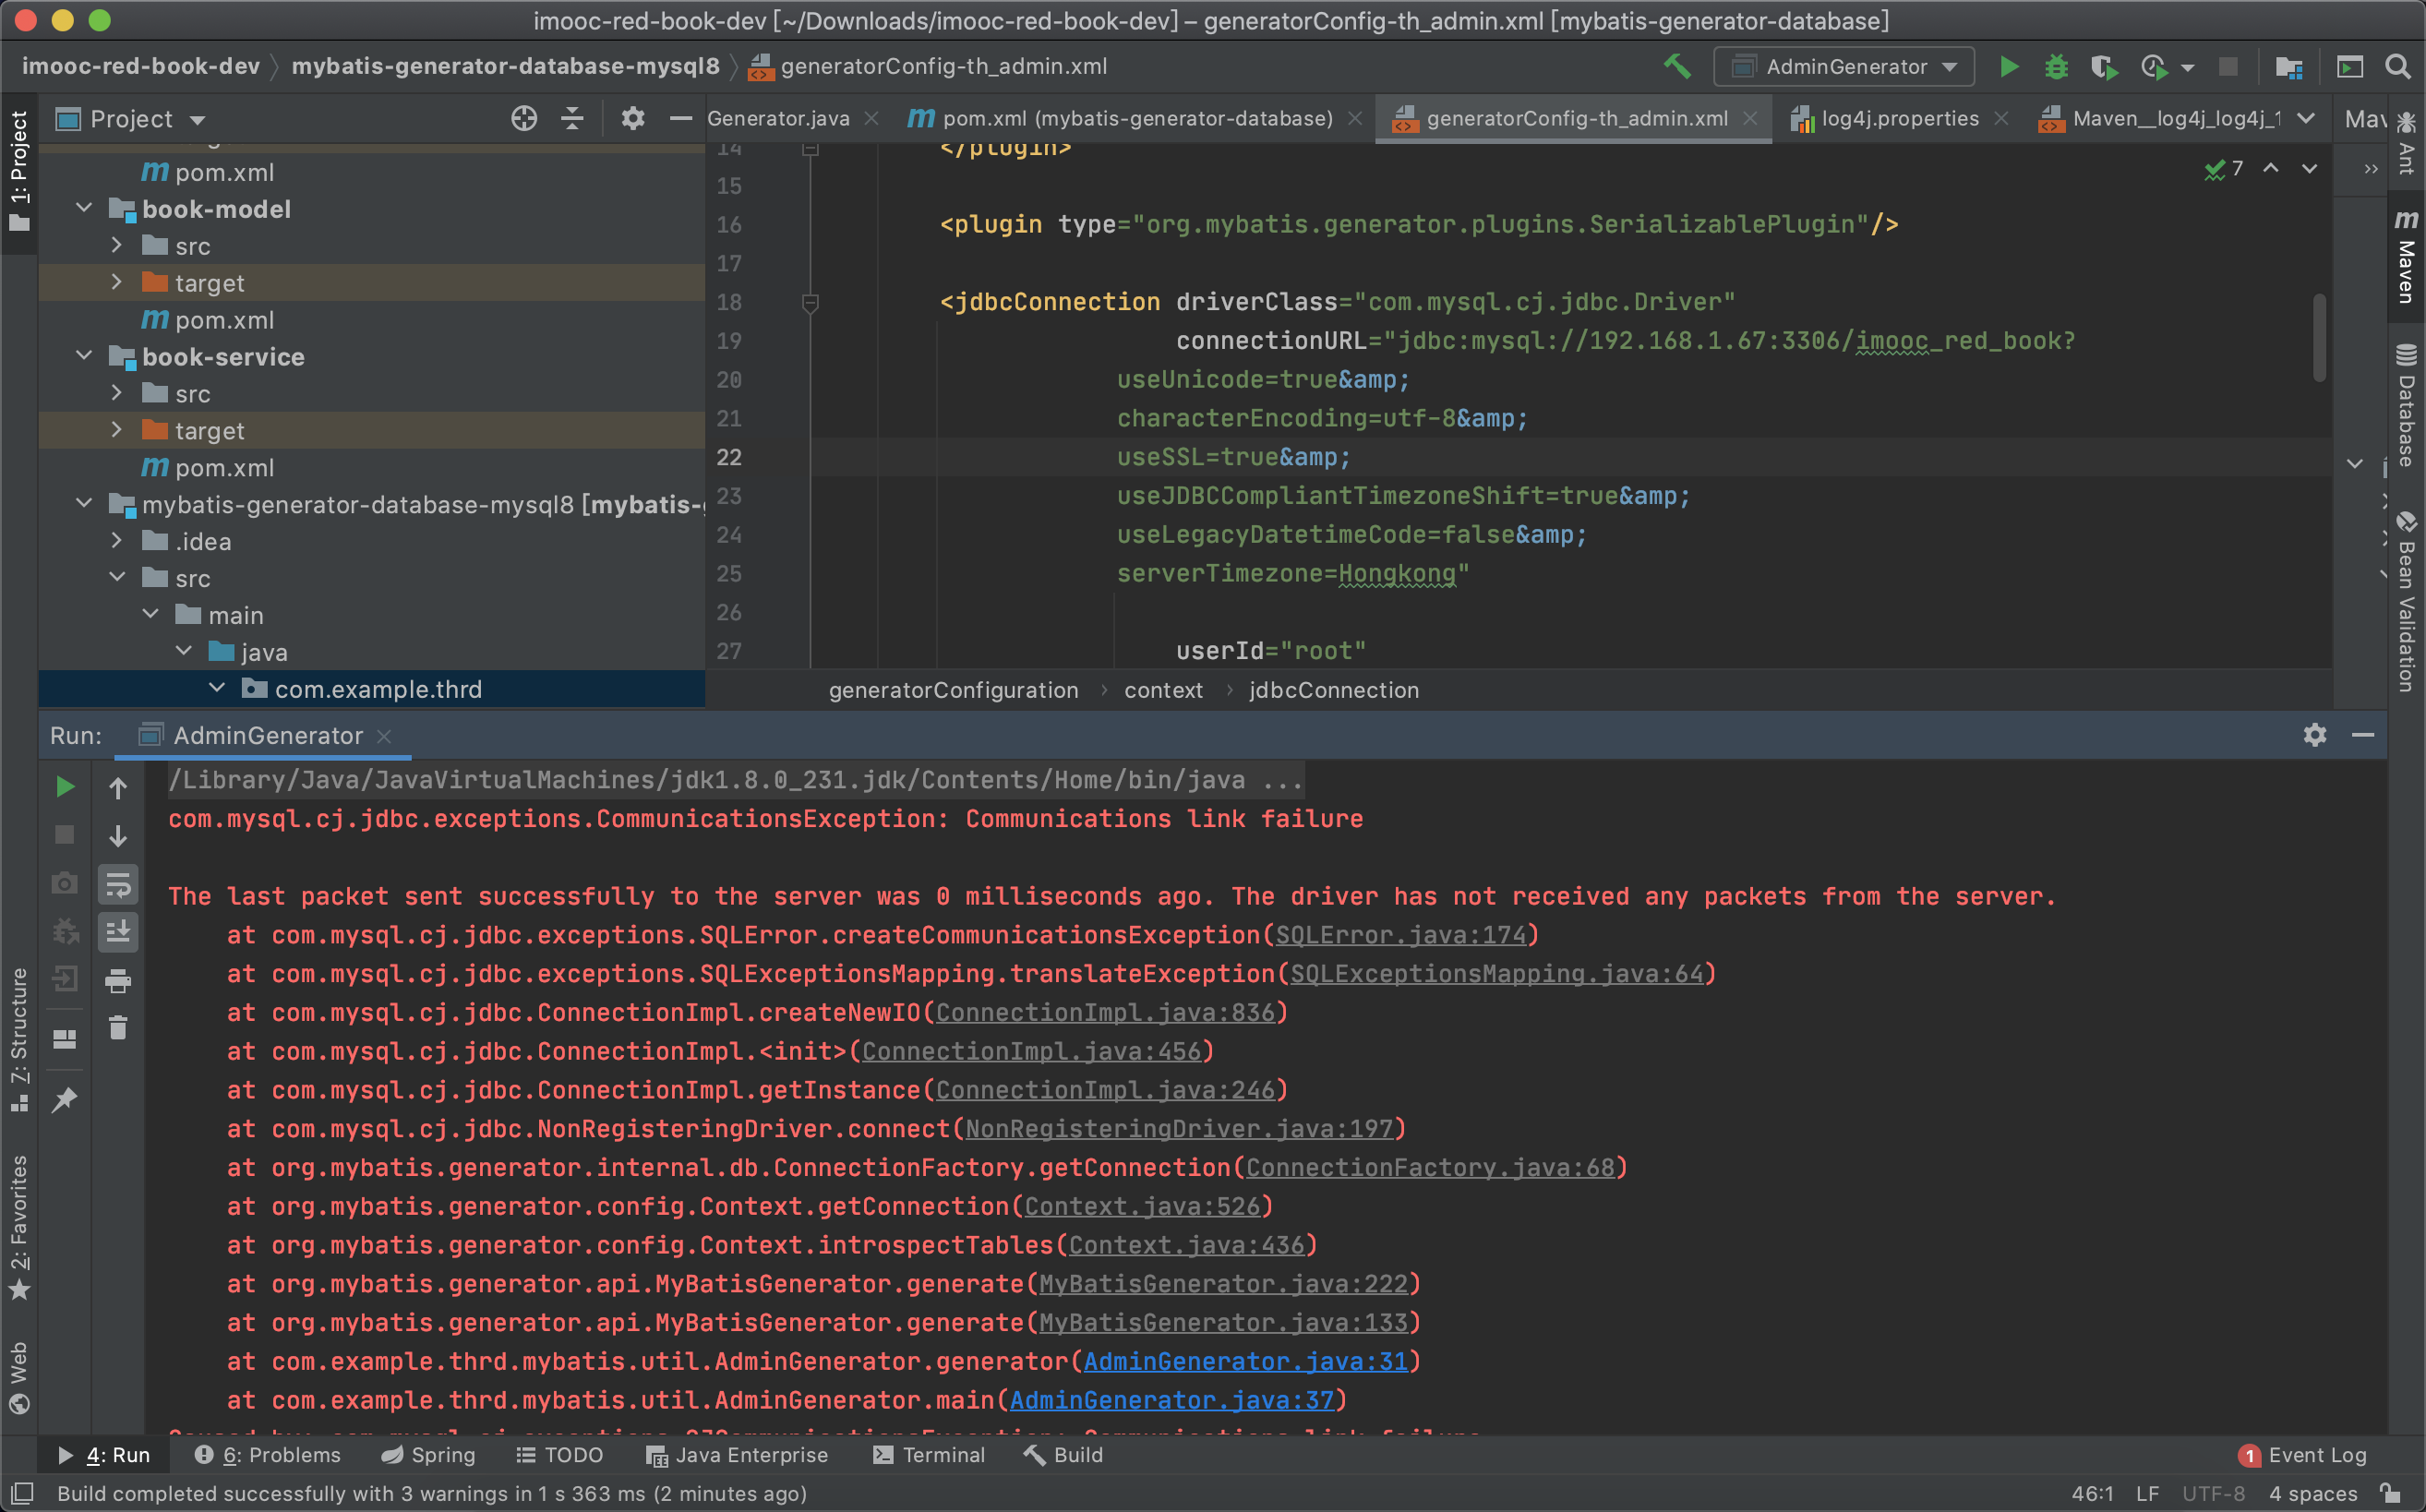Expand the .idea folder
This screenshot has width=2426, height=1512.
(x=117, y=541)
